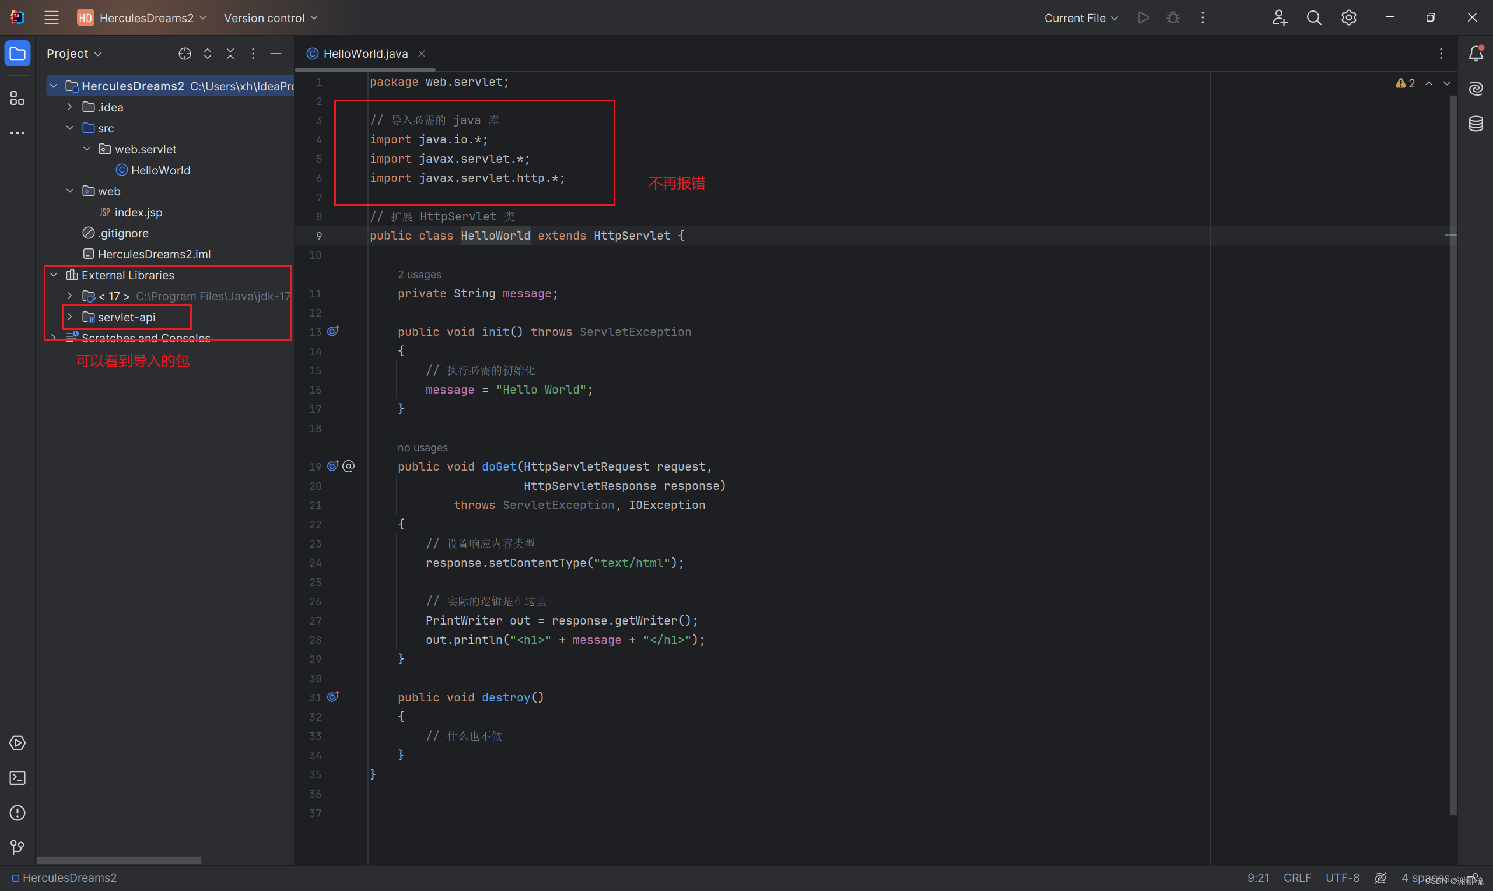Open the Terminal tool window

(17, 777)
